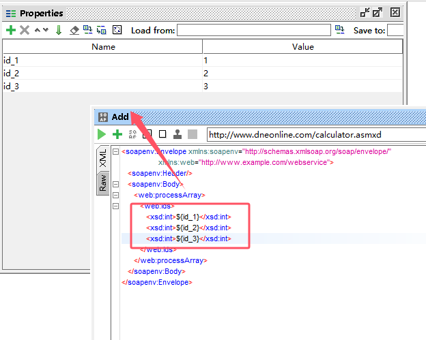Switch to the Raw editor tab
426x340 pixels.
tap(103, 183)
